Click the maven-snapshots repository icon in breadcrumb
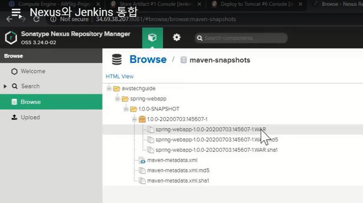The image size is (363, 203). tap(184, 60)
